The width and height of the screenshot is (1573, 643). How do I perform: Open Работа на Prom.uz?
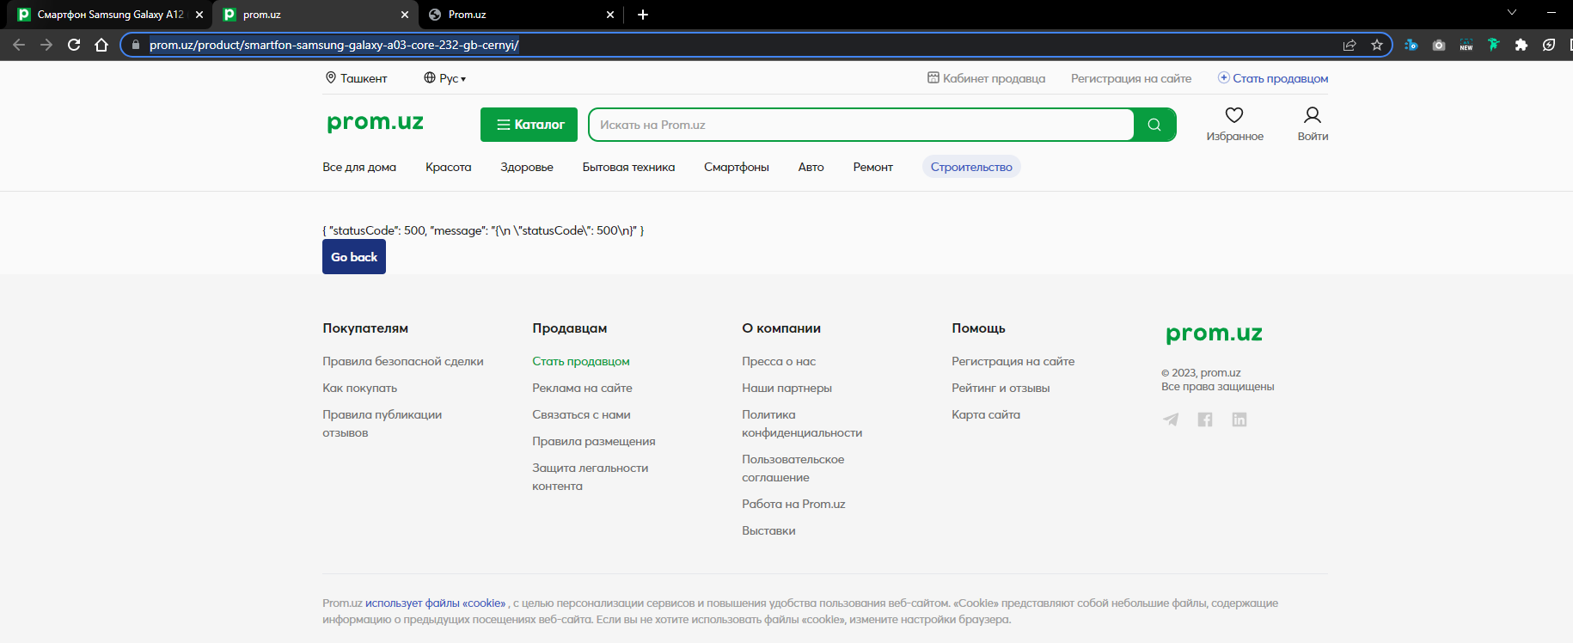(793, 504)
